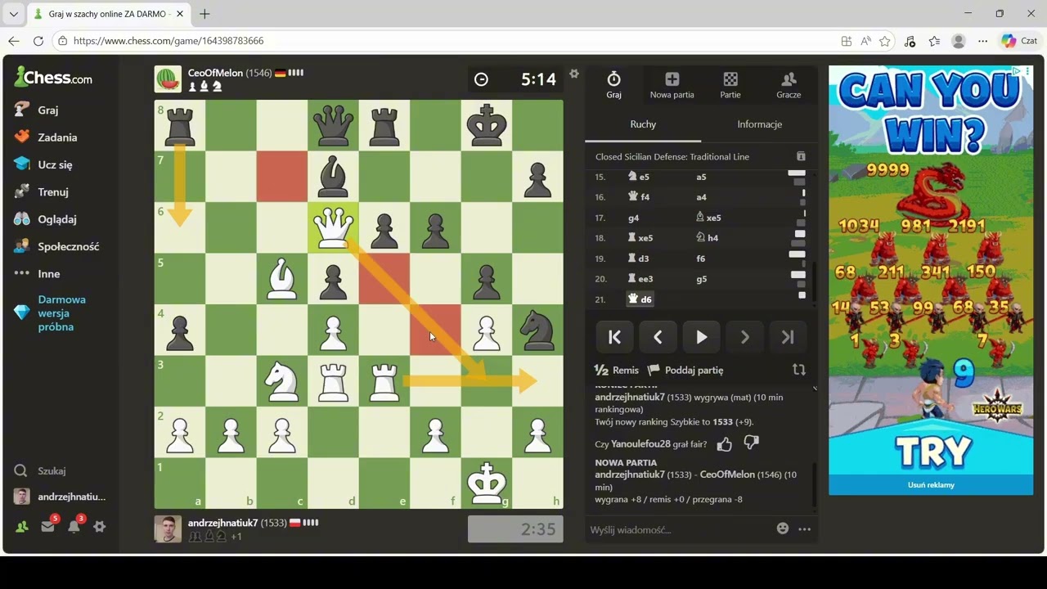Click the Chess.com logo
The image size is (1047, 589).
pyautogui.click(x=53, y=78)
